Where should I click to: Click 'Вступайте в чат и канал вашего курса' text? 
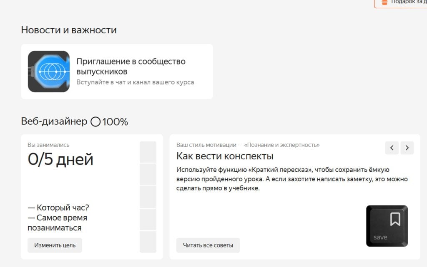pos(135,82)
